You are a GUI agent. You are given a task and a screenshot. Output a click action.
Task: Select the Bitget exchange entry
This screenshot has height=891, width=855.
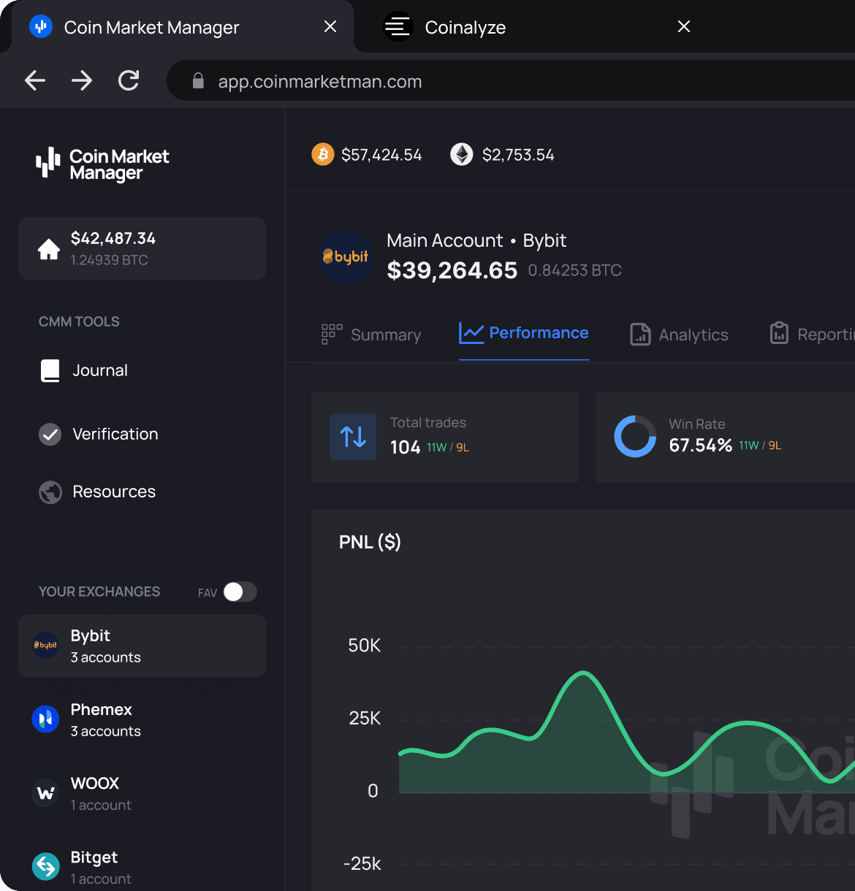pos(142,867)
